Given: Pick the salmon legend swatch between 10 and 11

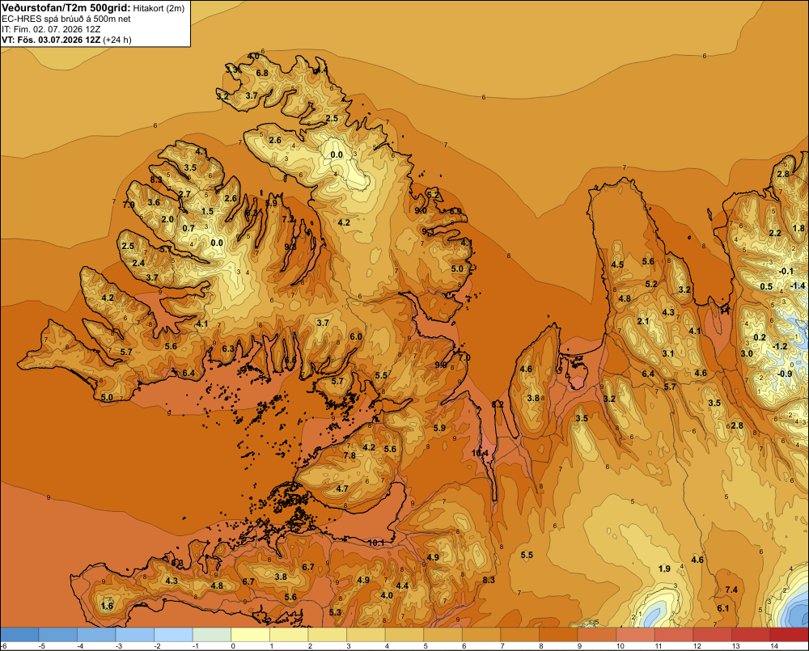Looking at the screenshot, I should pyautogui.click(x=635, y=635).
